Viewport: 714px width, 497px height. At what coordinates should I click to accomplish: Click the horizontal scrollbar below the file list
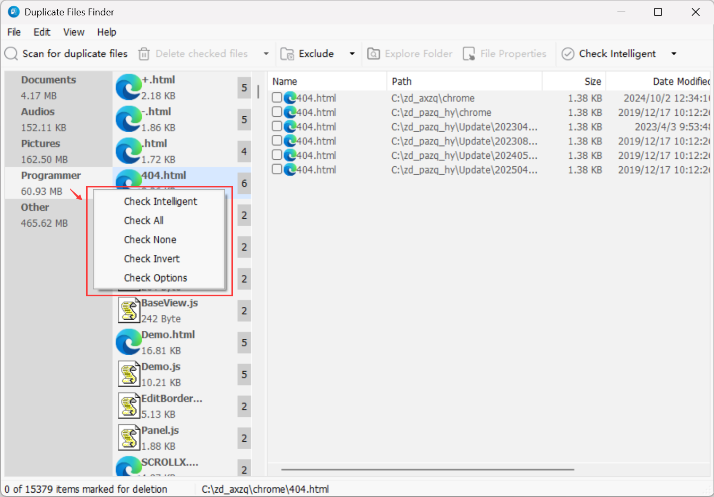(x=427, y=469)
